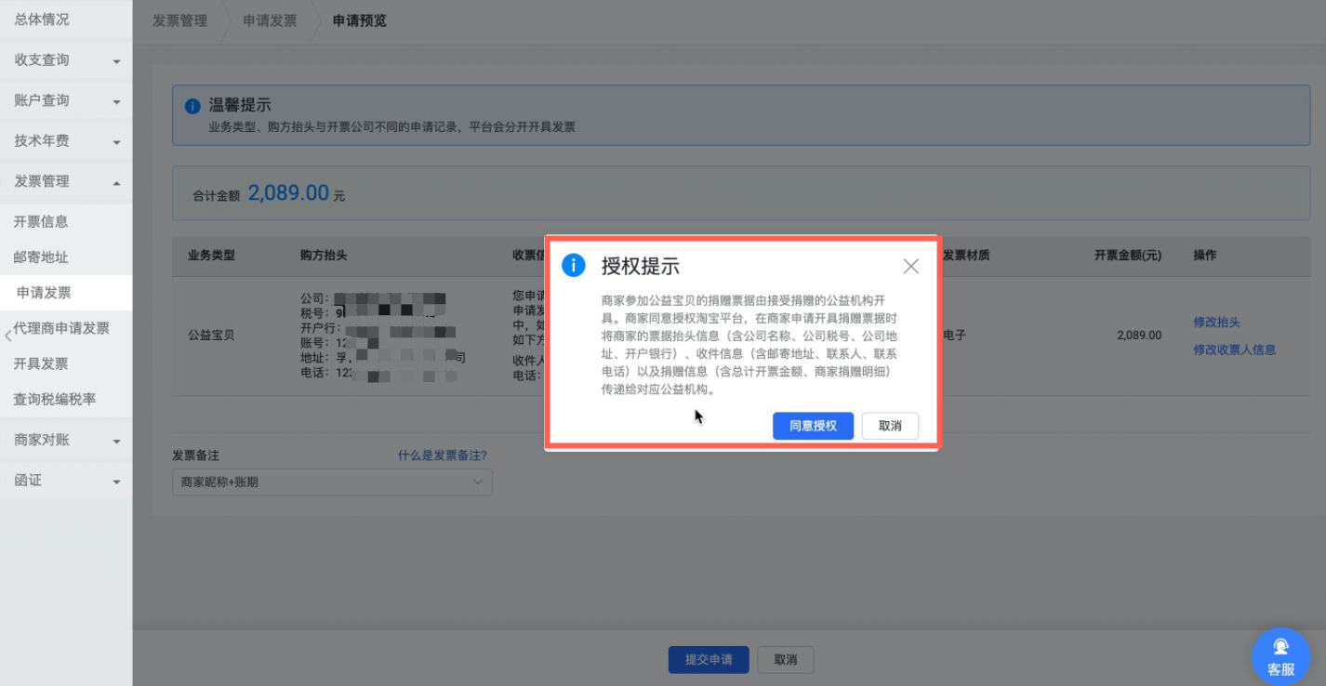Click the 公益宝贝 business type cell
The image size is (1326, 686).
pyautogui.click(x=211, y=336)
